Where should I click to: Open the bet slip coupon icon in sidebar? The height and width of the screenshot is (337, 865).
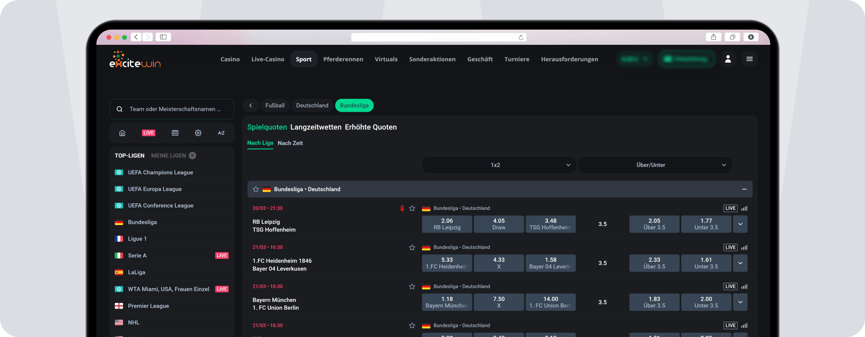coord(175,133)
